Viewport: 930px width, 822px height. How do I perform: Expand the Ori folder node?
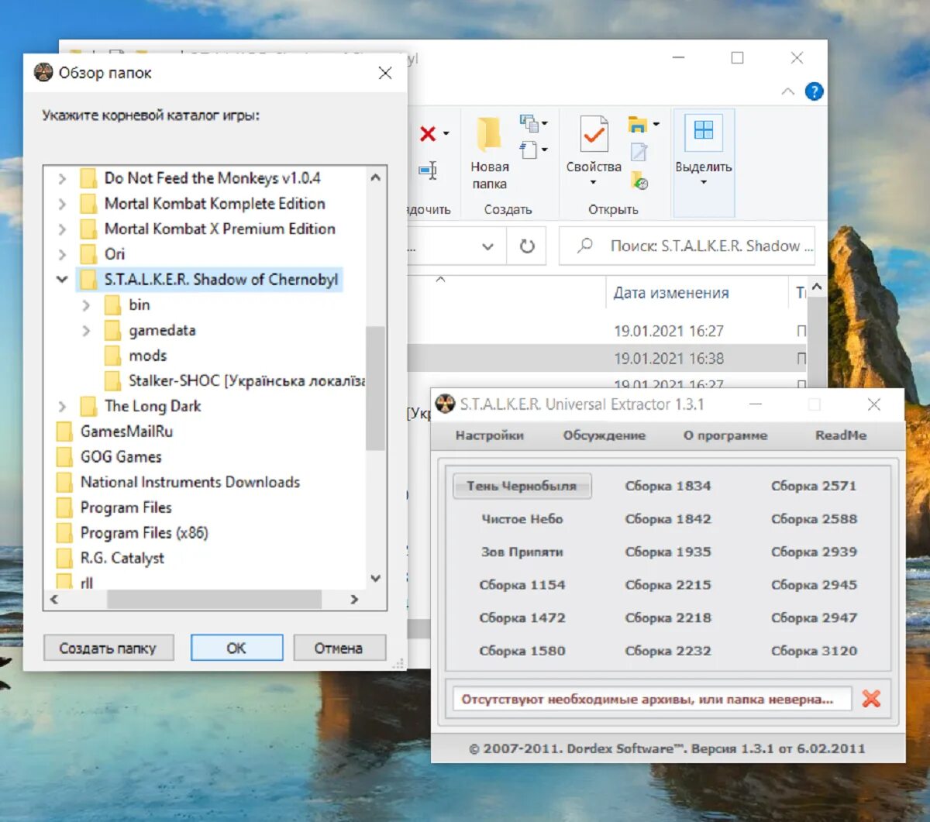coord(62,255)
